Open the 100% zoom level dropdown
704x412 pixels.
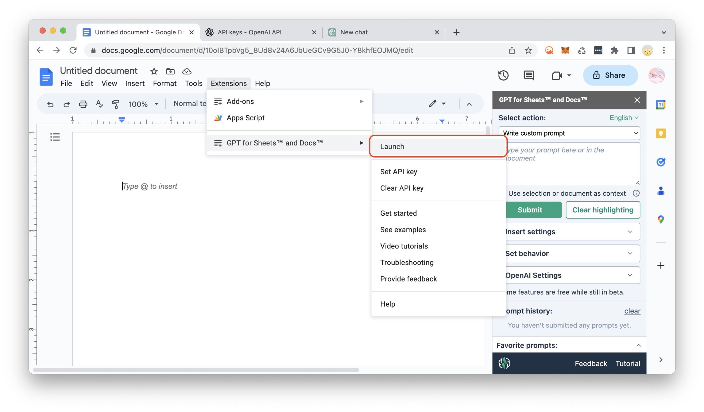[x=143, y=104]
